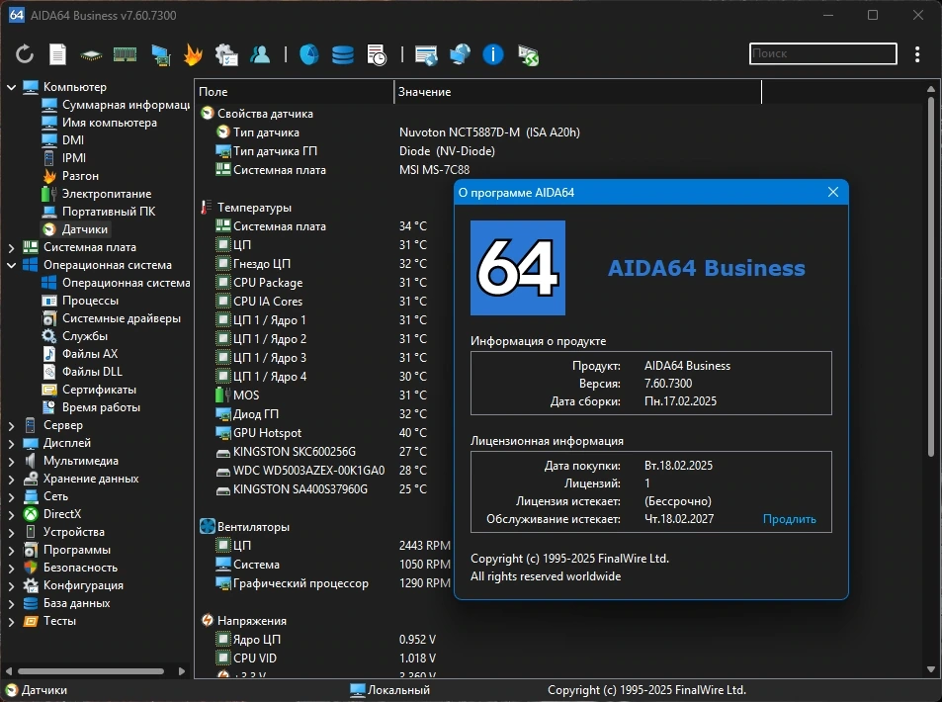Expand the Мультимедиа tree node
Viewport: 942px width, 702px height.
point(12,461)
